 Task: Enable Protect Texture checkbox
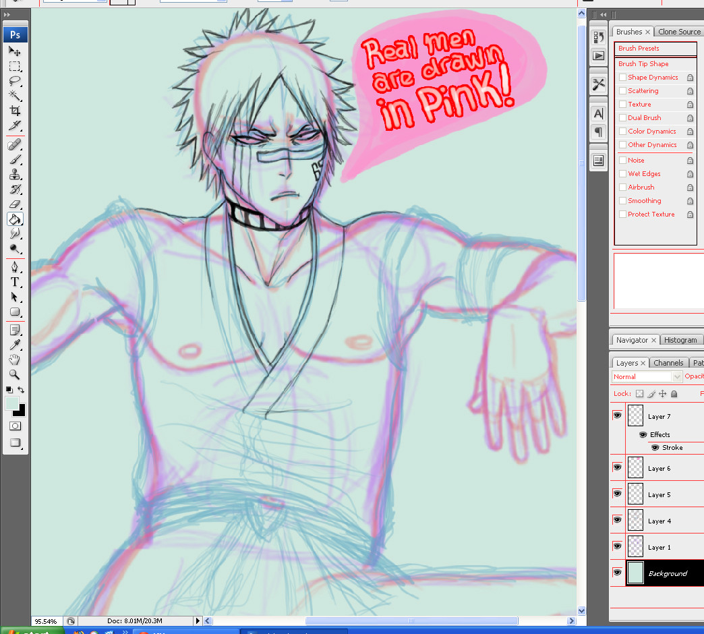pyautogui.click(x=622, y=214)
